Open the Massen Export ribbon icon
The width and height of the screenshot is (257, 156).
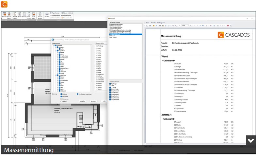click(x=9, y=15)
